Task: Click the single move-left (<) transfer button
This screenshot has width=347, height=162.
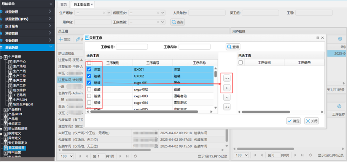Action: click(227, 98)
